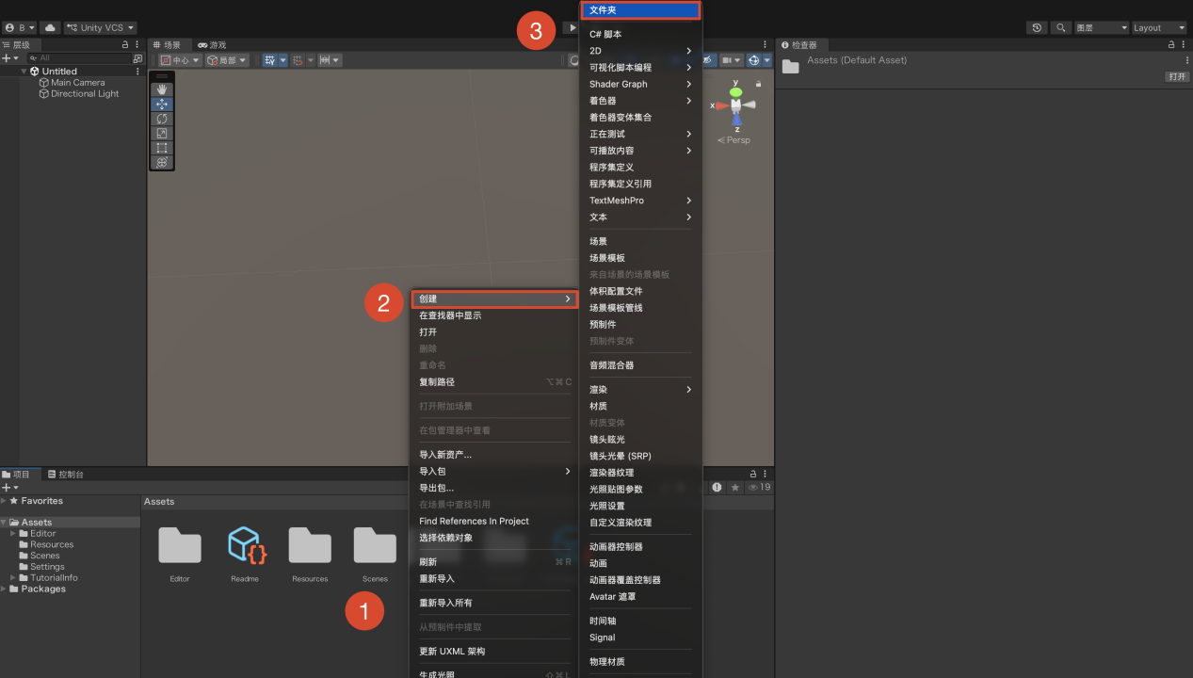
Task: Open the Unity VCS dropdown
Action: (x=101, y=27)
